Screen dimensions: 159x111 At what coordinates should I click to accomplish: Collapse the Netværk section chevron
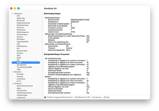13,72
